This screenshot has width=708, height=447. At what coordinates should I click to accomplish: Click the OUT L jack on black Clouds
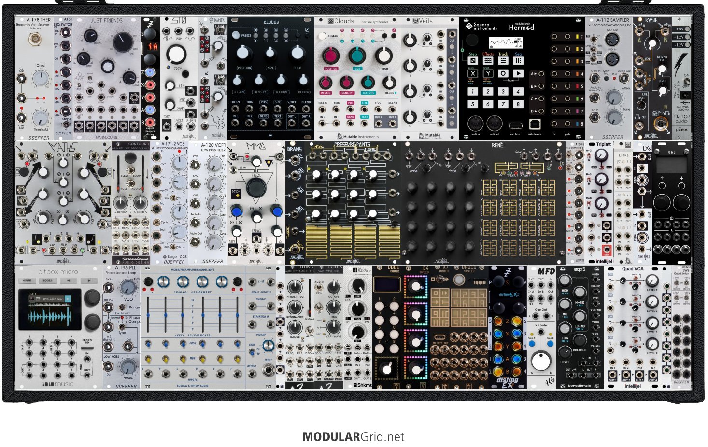tap(292, 123)
